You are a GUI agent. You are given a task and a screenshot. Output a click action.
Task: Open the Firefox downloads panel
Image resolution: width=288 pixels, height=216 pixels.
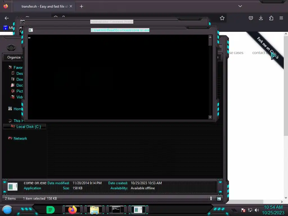tap(261, 18)
